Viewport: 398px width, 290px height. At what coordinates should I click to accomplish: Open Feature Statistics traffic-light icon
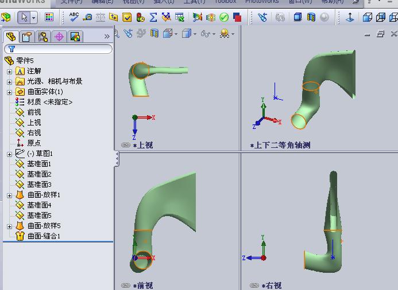140,17
